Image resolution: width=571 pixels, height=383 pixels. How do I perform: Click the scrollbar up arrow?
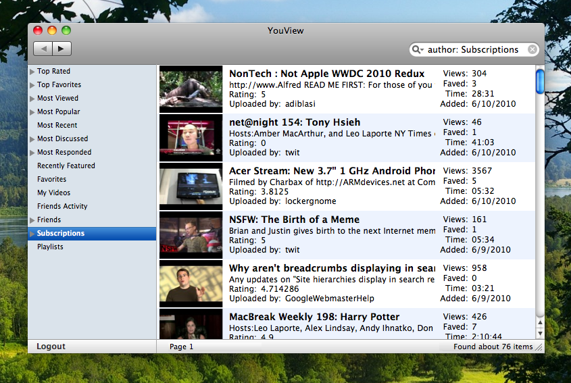(540, 323)
